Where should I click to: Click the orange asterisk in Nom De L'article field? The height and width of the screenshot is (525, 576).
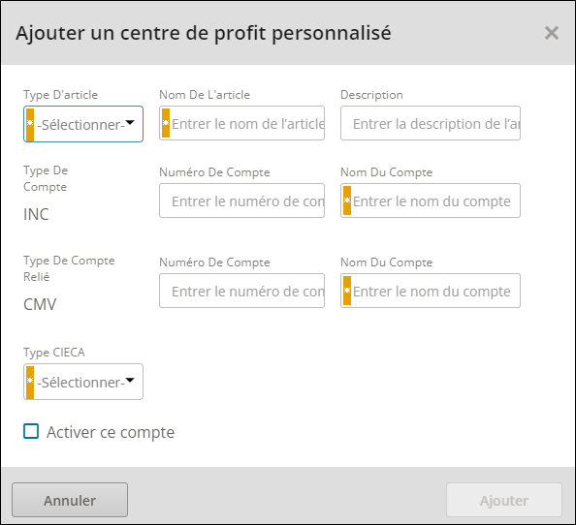pos(166,123)
